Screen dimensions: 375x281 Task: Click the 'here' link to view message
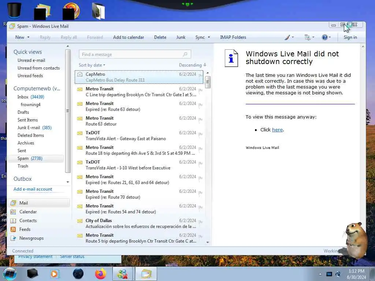(x=277, y=130)
